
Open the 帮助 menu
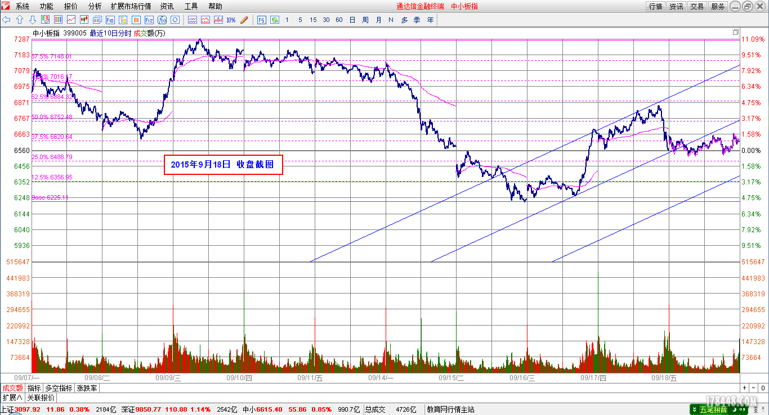tap(215, 6)
